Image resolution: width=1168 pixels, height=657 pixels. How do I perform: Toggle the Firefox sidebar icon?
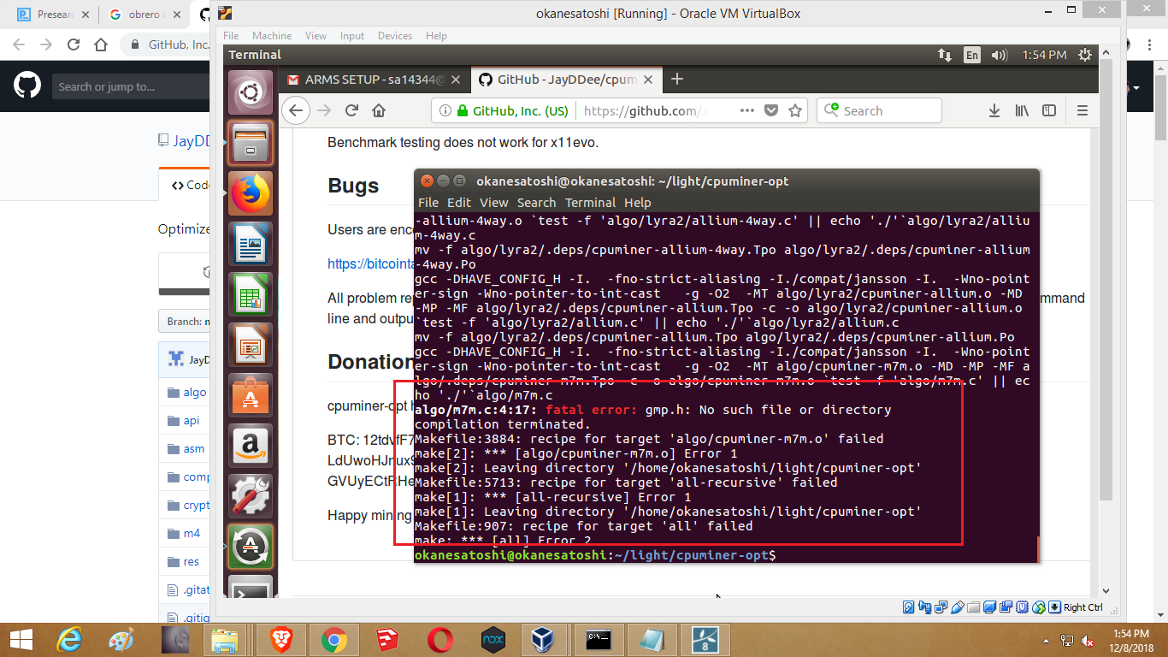click(x=1049, y=110)
